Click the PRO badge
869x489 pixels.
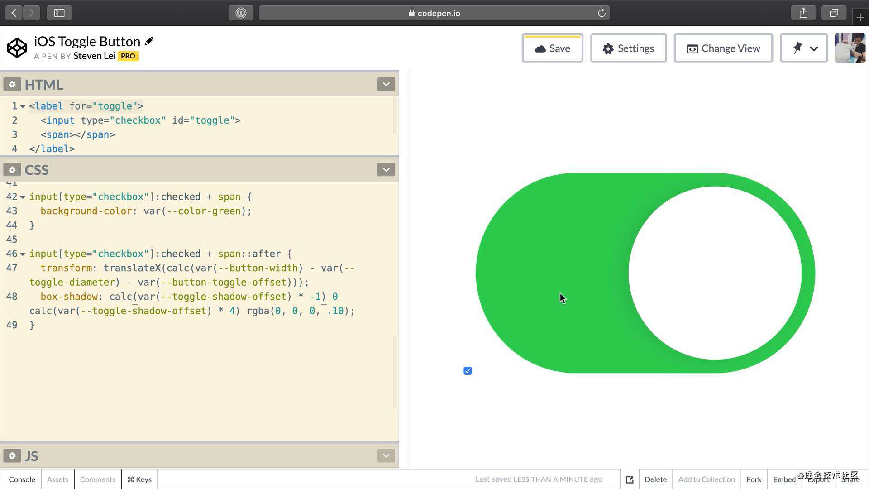click(x=128, y=56)
